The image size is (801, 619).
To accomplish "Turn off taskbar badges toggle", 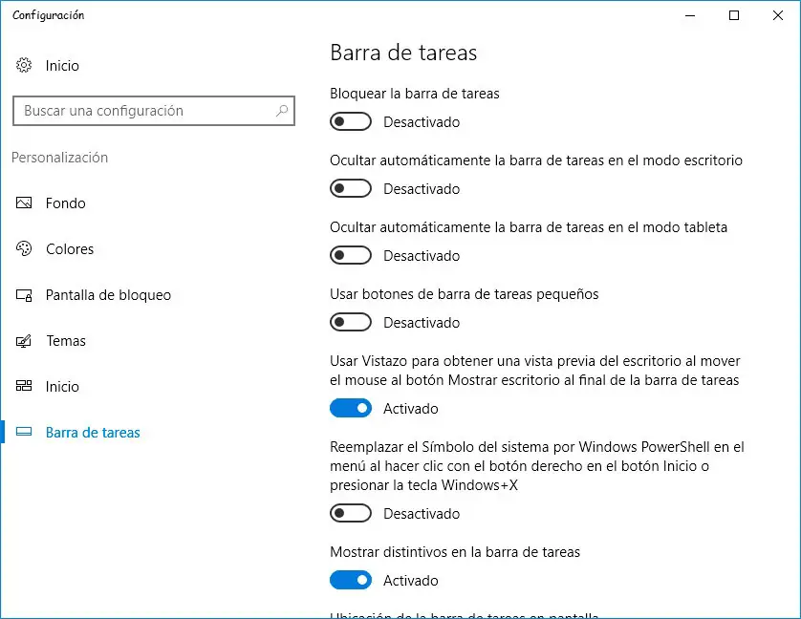I will click(350, 581).
